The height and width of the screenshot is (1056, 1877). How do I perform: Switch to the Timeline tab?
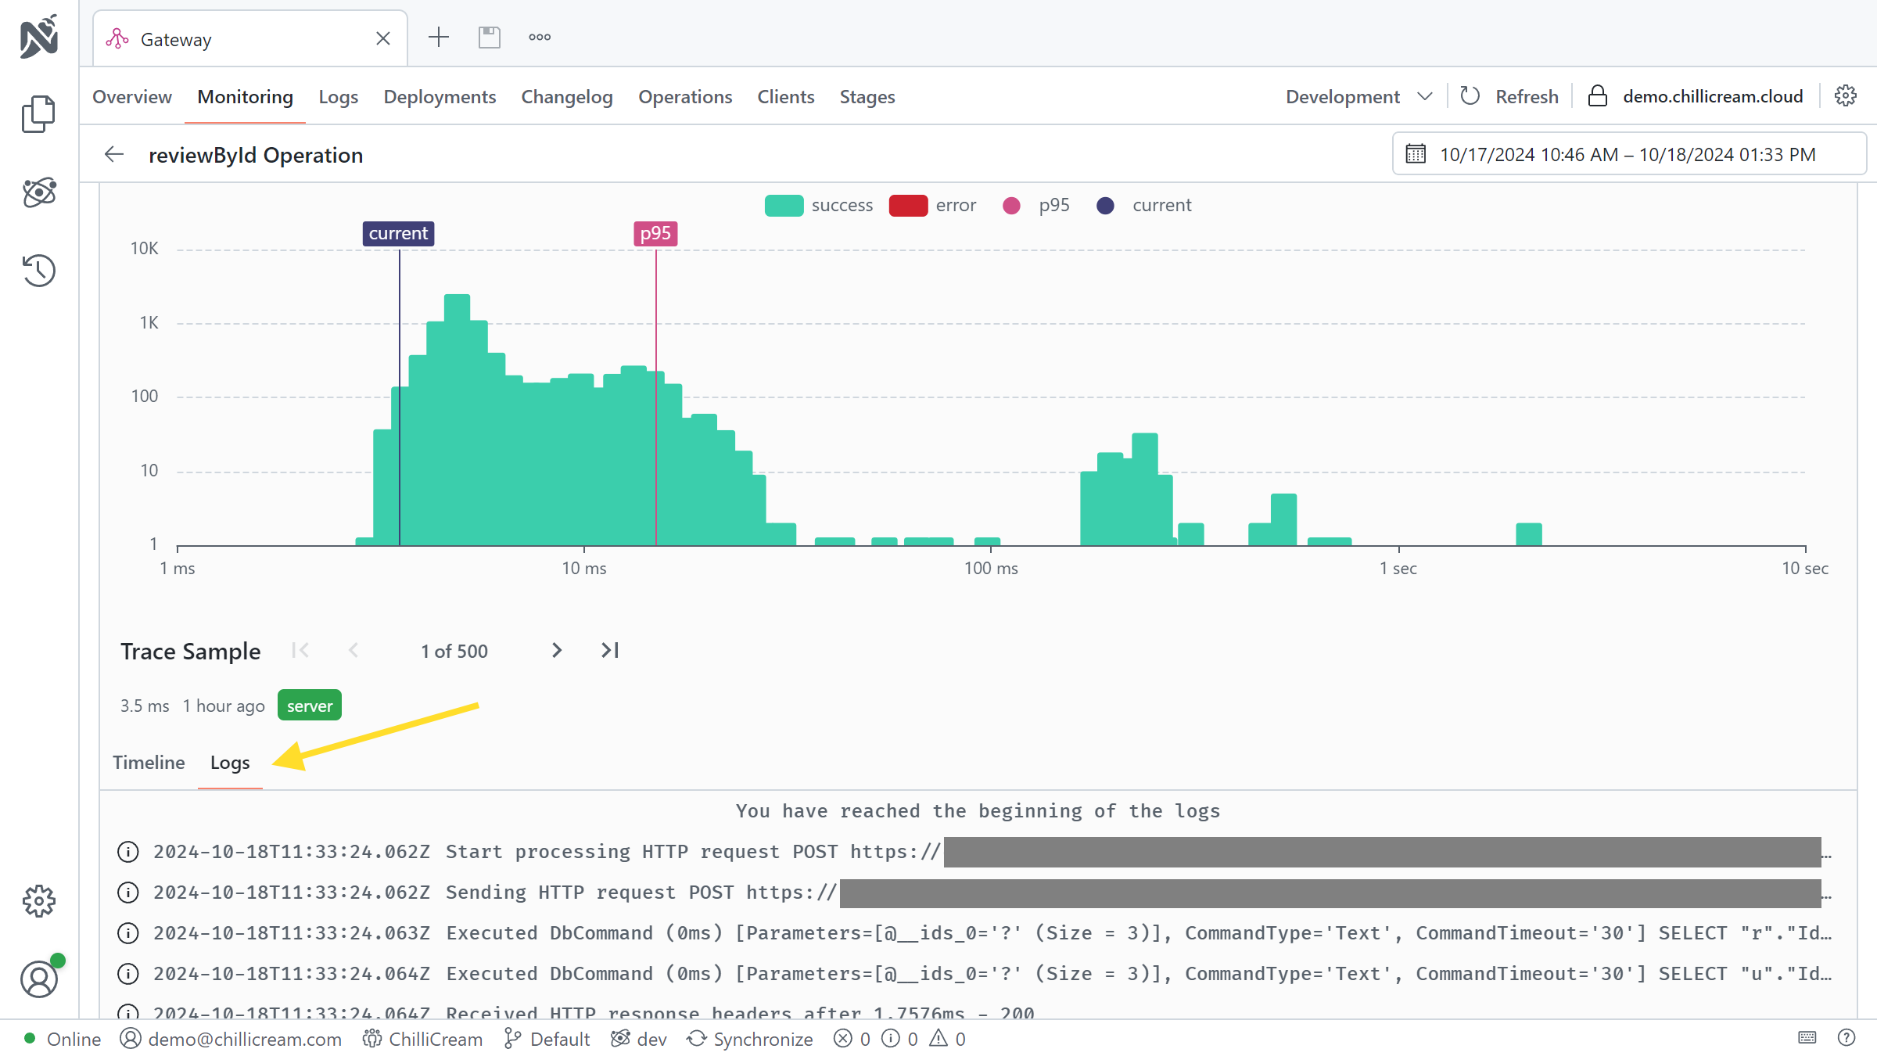[x=149, y=763]
